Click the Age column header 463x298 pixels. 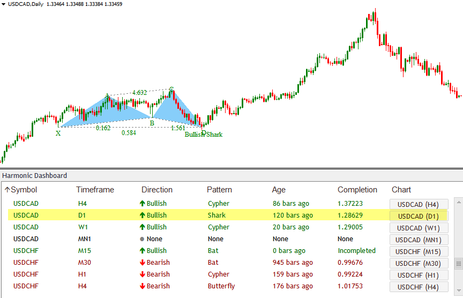[279, 190]
